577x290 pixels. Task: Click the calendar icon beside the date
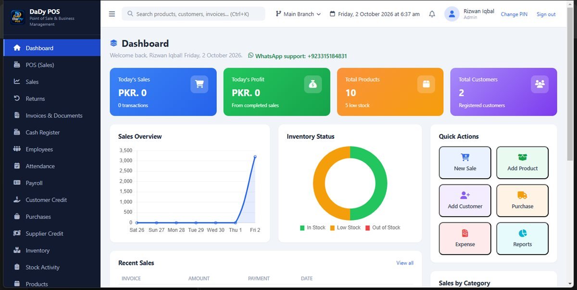[x=332, y=14]
